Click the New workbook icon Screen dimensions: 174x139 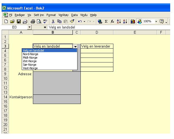pos(3,21)
